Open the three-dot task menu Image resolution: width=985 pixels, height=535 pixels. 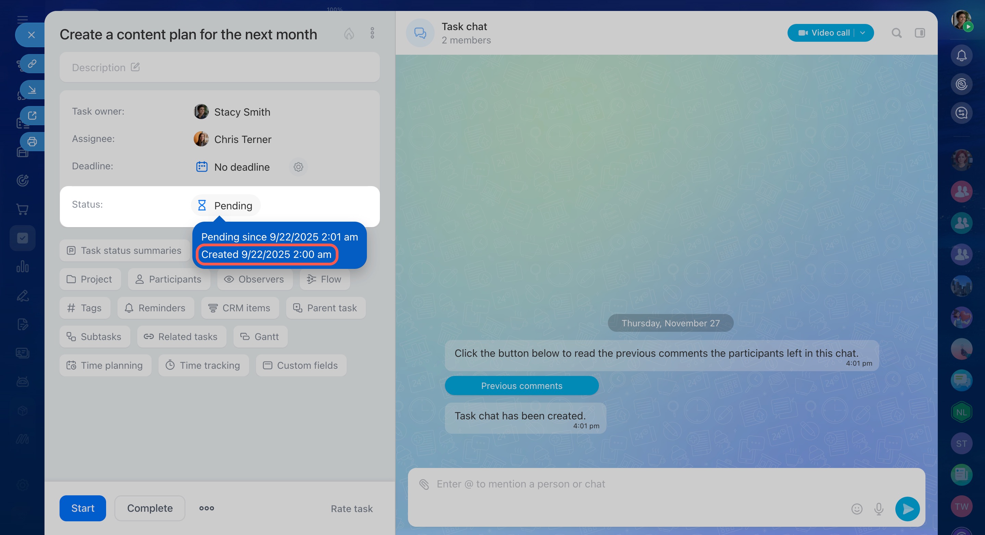[372, 33]
